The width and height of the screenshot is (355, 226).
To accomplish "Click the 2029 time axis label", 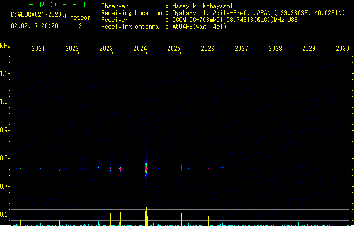I will pyautogui.click(x=309, y=48).
